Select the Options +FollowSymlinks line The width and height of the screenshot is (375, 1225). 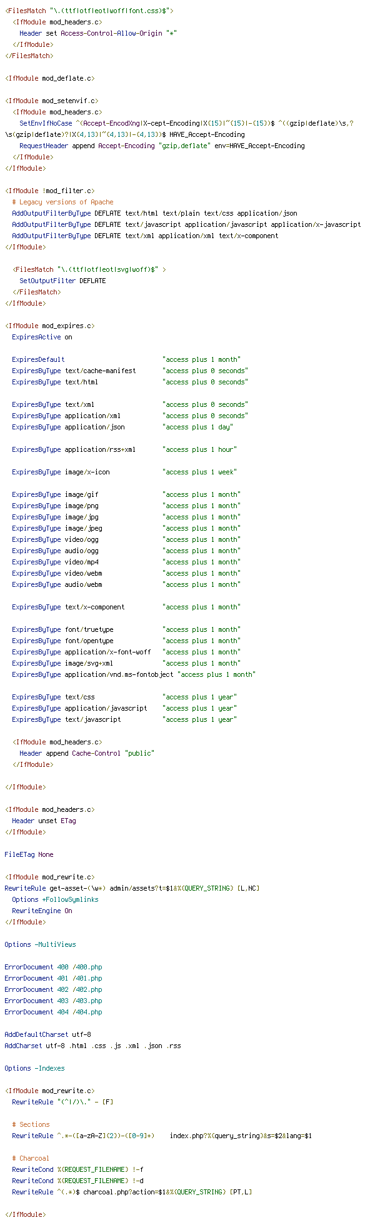tap(55, 899)
